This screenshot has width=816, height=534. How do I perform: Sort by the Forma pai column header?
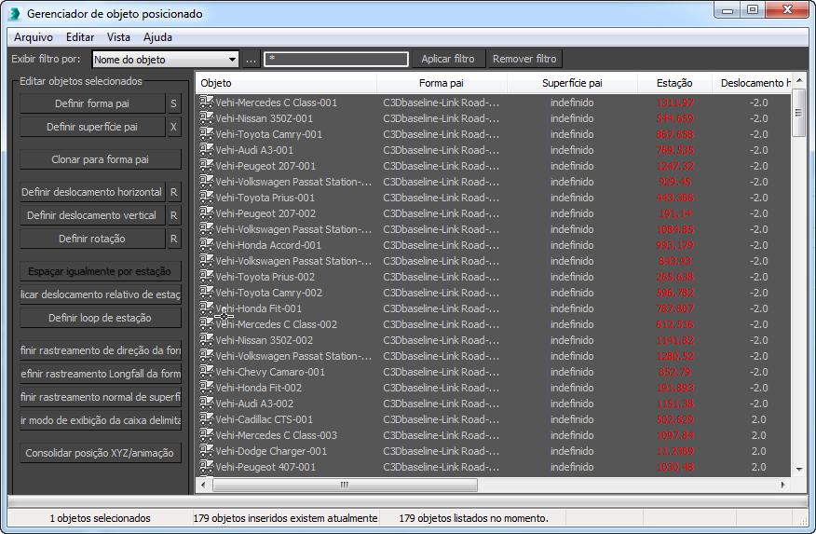[x=442, y=83]
